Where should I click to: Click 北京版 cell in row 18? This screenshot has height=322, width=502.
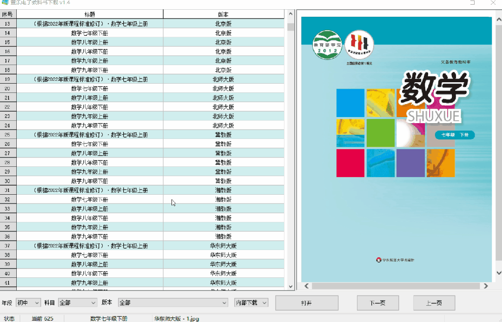[x=224, y=70]
